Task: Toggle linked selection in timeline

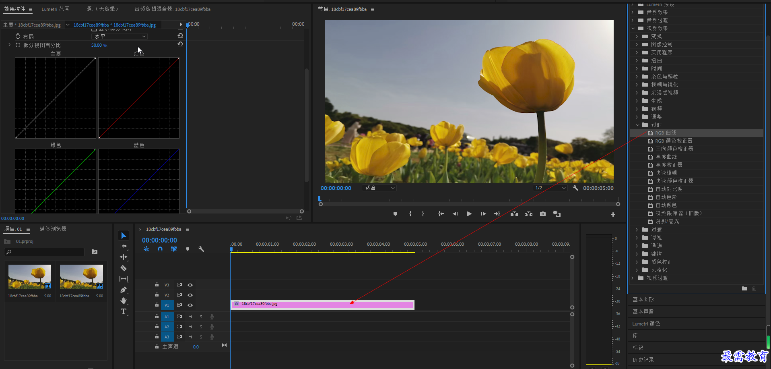Action: [174, 249]
